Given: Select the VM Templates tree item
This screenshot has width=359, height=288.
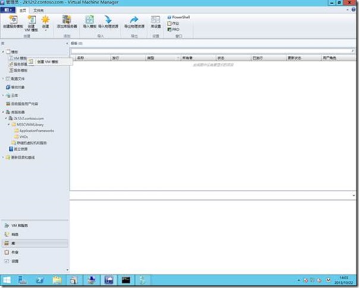Looking at the screenshot, I should (x=18, y=58).
